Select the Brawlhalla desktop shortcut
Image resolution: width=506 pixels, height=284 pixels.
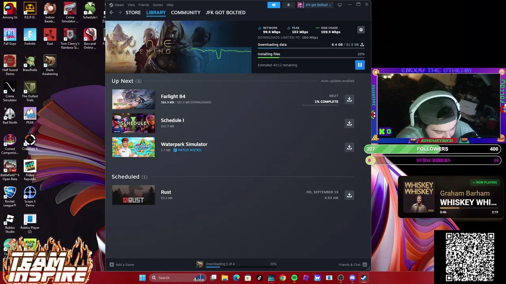click(x=30, y=64)
